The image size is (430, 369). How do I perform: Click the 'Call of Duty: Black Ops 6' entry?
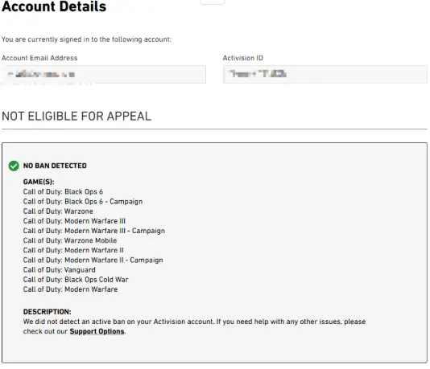pos(63,191)
